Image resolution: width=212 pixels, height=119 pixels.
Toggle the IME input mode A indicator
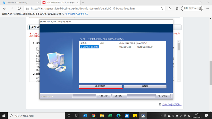point(189,116)
